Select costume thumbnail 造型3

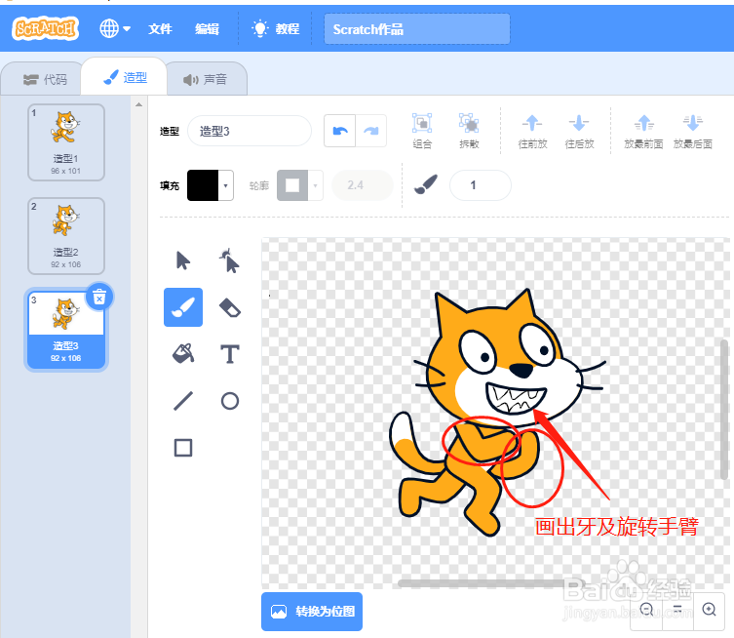pyautogui.click(x=66, y=330)
